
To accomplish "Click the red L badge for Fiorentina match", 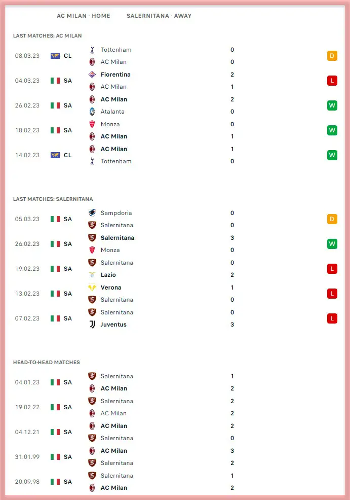I will [332, 81].
